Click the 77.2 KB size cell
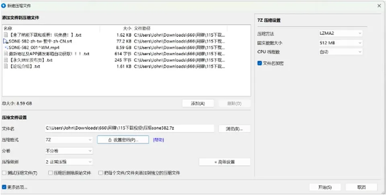 (x=124, y=41)
